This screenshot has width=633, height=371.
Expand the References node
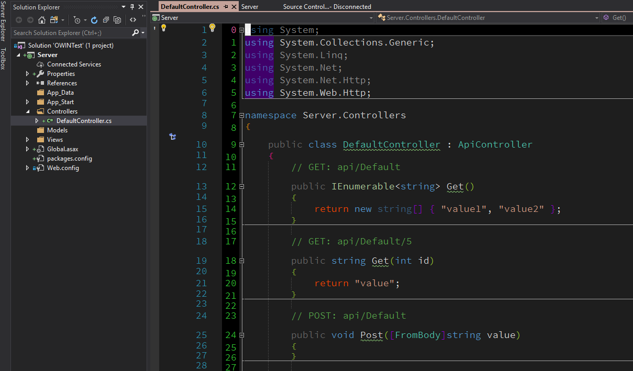(28, 83)
